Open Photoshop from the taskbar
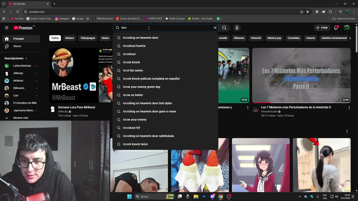358x201 pixels. point(204,197)
